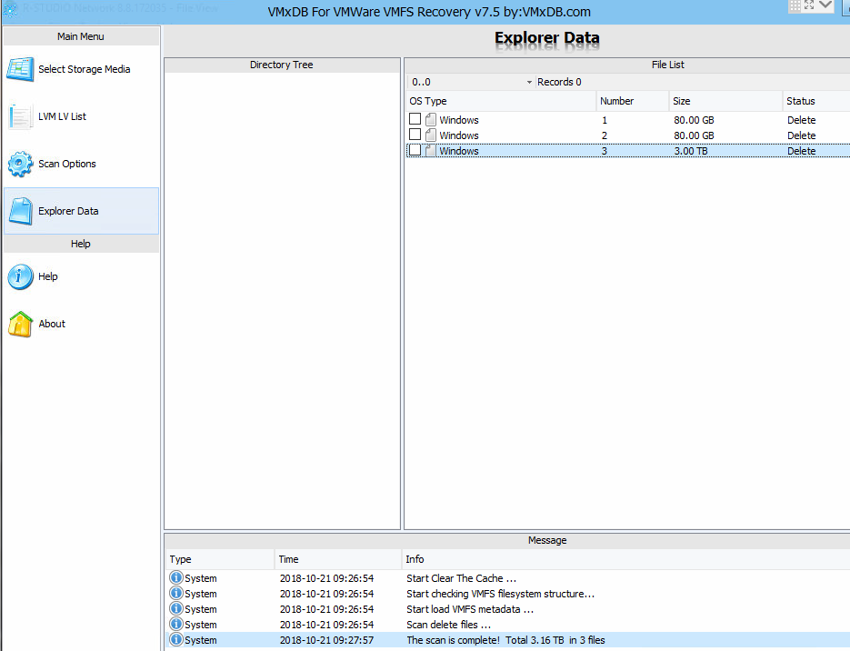Click file icon in Windows row 2
850x651 pixels.
pos(430,135)
